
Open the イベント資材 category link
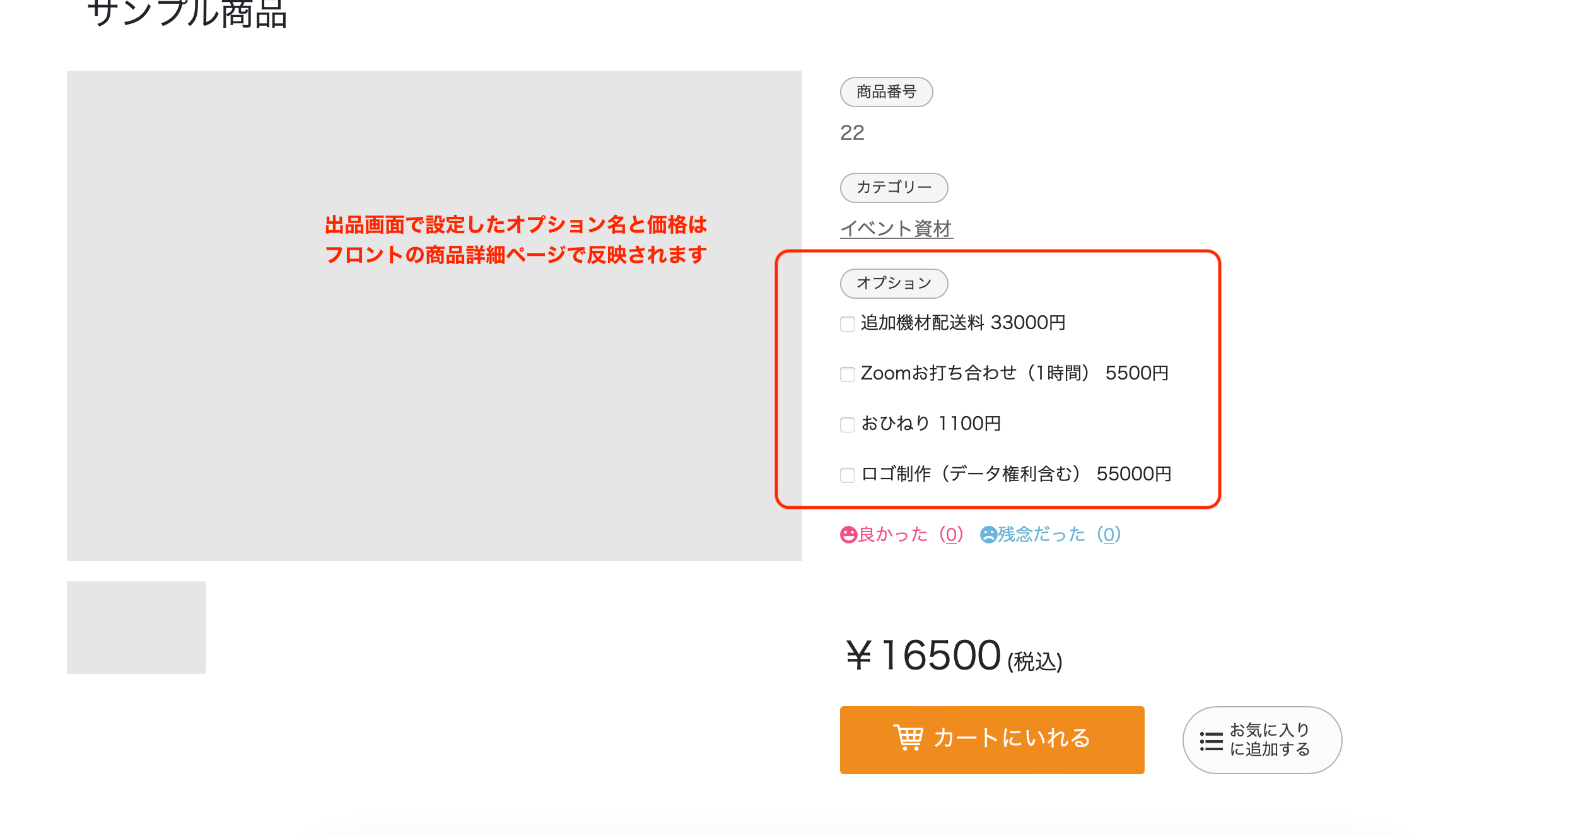896,228
